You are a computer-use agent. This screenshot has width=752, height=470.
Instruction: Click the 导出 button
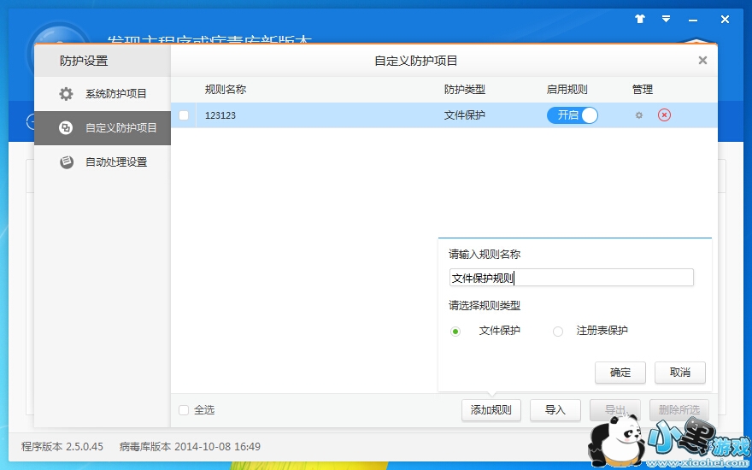coord(614,410)
